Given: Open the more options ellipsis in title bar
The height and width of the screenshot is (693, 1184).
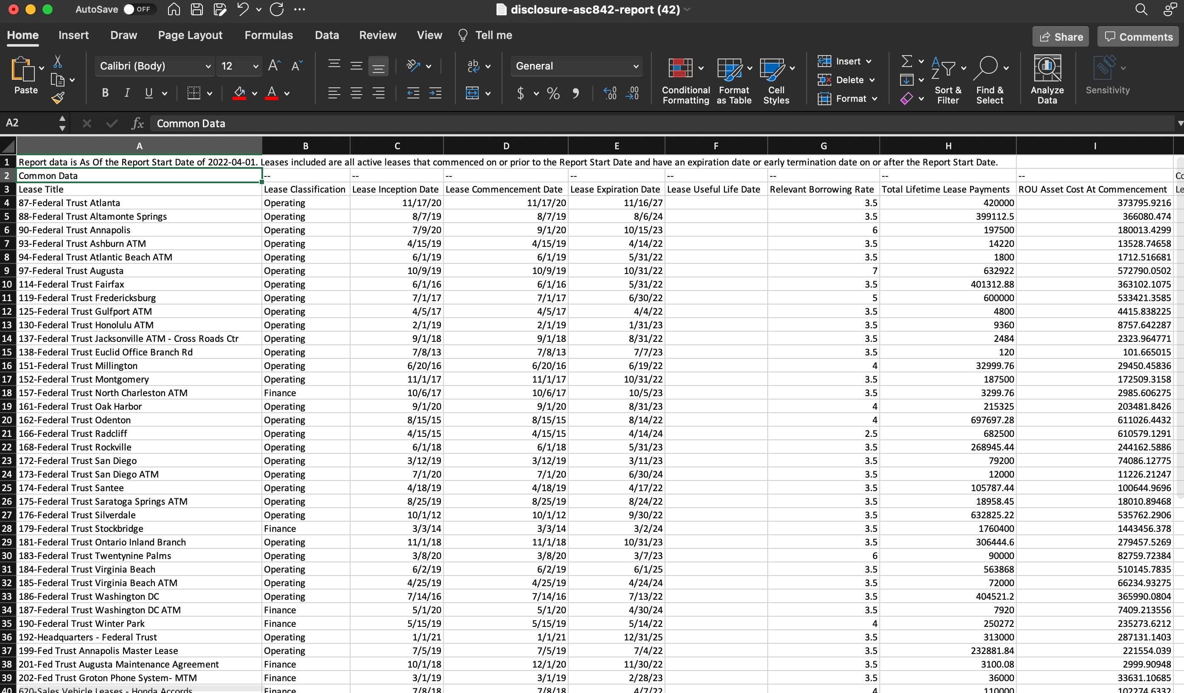Looking at the screenshot, I should click(300, 9).
